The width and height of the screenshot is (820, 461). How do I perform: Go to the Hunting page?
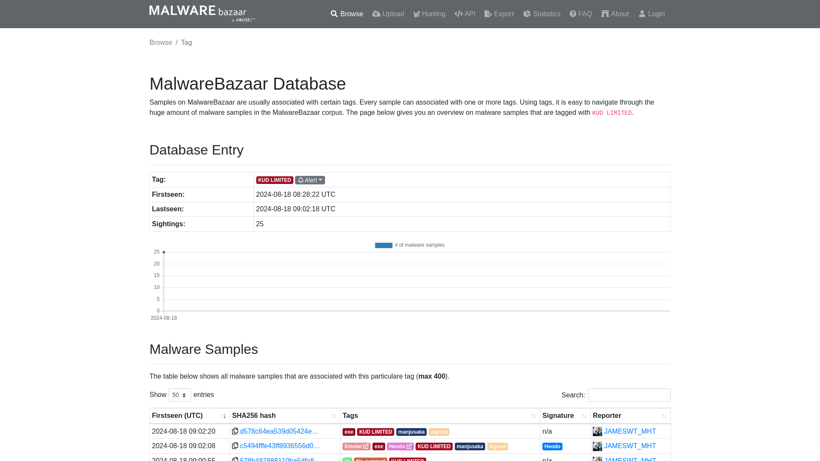click(x=429, y=14)
